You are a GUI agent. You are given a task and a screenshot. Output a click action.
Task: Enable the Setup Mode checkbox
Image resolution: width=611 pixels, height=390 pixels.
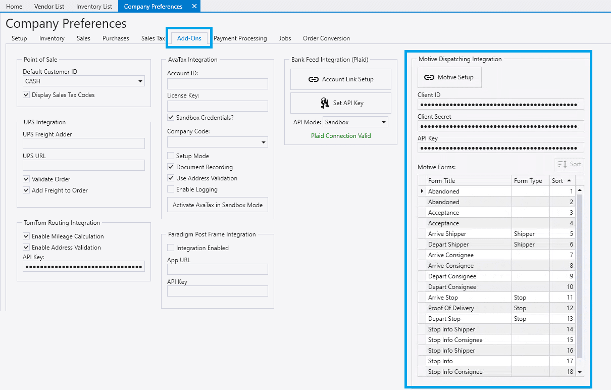(171, 156)
